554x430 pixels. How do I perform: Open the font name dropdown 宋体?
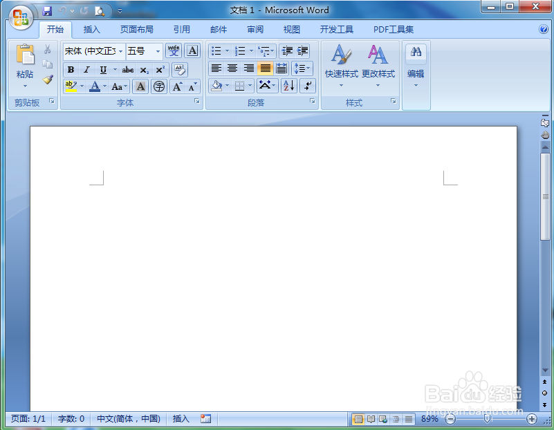pos(120,52)
